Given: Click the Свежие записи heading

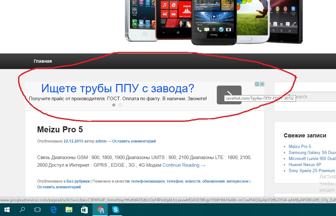Looking at the screenshot, I should 305,136.
